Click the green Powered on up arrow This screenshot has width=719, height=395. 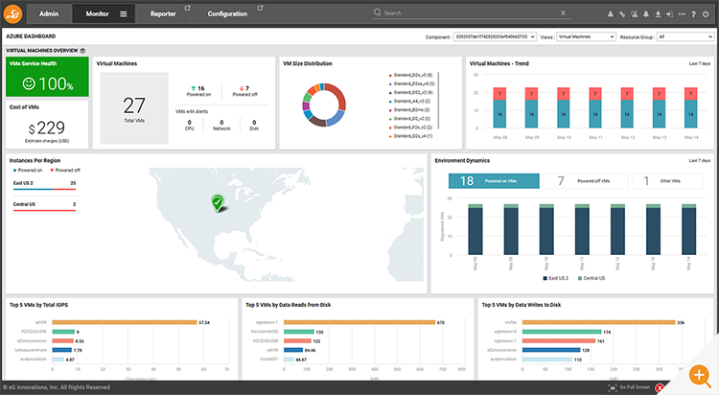coord(194,88)
